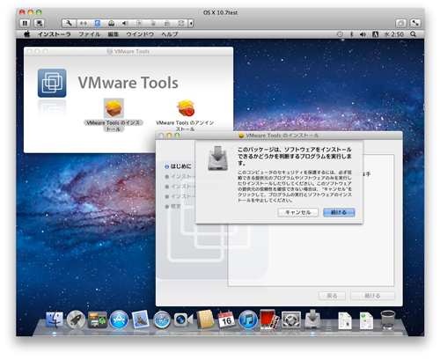
Task: Click the CD/DVD drive toolbar icon
Action: coord(139,23)
